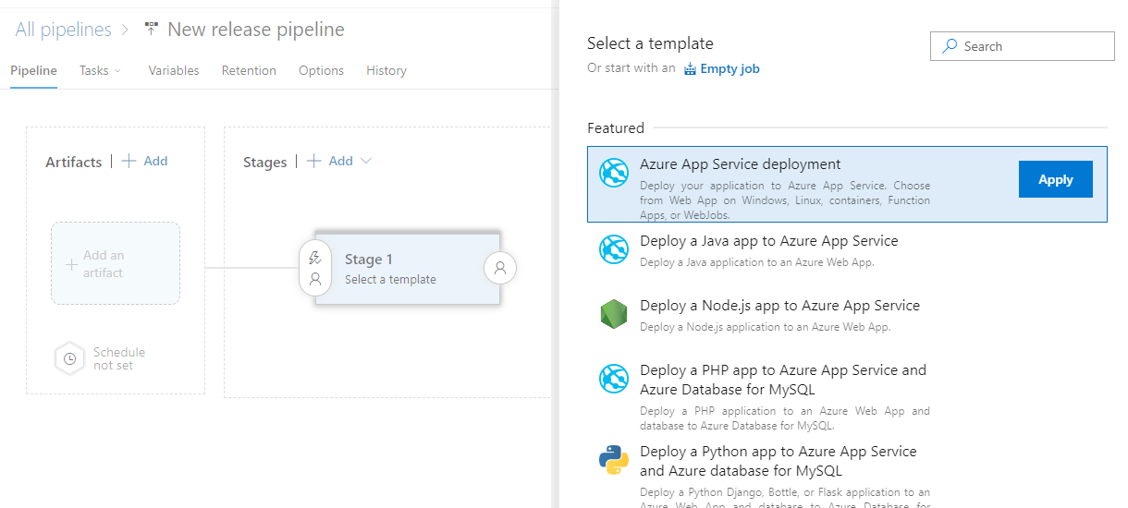Expand the Tasks tab dropdown chevron
The image size is (1128, 508).
pos(117,71)
